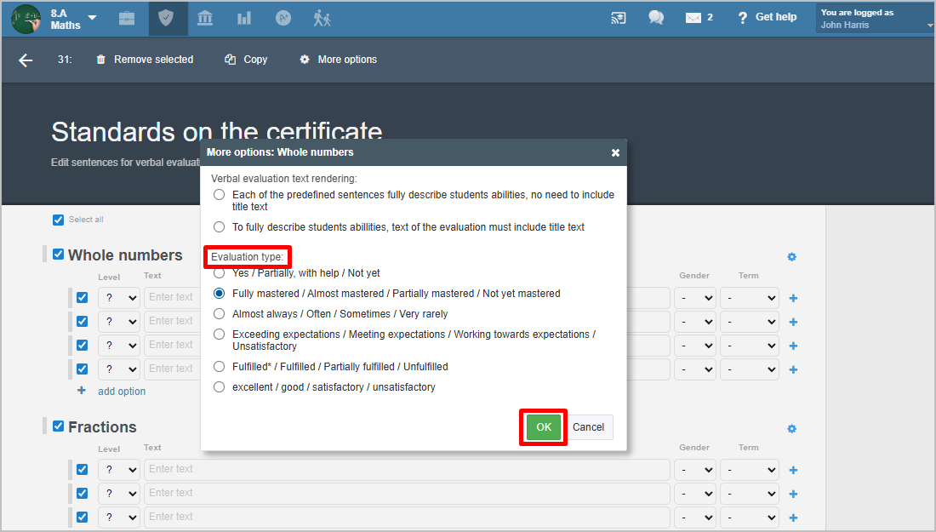Open the bar chart statistics icon
Viewport: 936px width, 532px height.
[244, 18]
